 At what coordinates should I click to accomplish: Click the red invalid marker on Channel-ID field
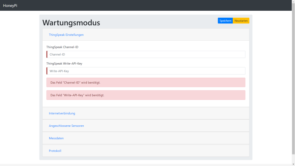(47, 55)
